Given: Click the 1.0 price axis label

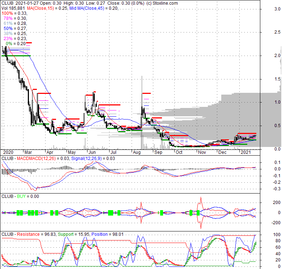Looking at the screenshot, I should click(x=277, y=102).
